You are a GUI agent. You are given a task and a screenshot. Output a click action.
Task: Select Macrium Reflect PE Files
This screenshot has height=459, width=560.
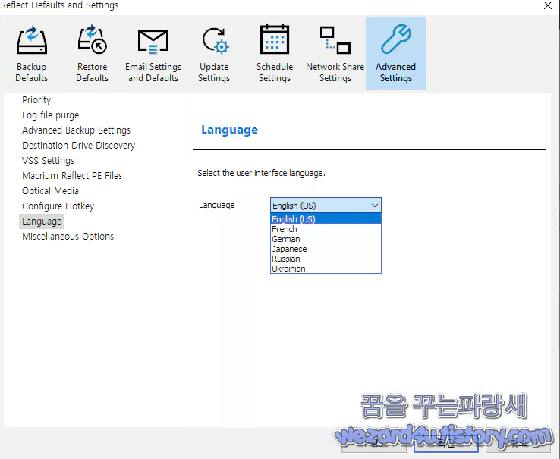coord(72,176)
